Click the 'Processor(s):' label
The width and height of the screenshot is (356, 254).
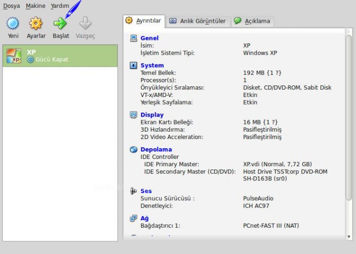[x=158, y=80]
